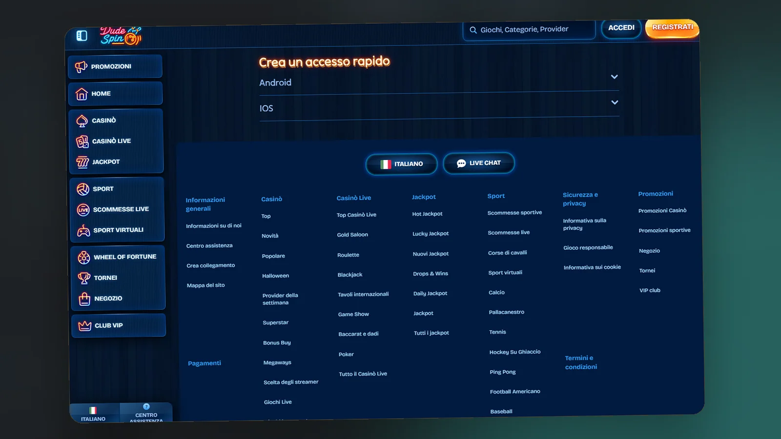Click the Casinò spade icon
Viewport: 781px width, 439px height.
pos(82,120)
